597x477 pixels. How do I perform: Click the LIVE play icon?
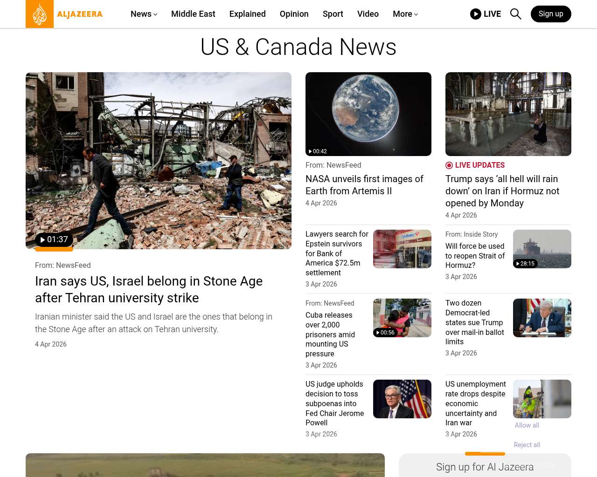(x=475, y=14)
